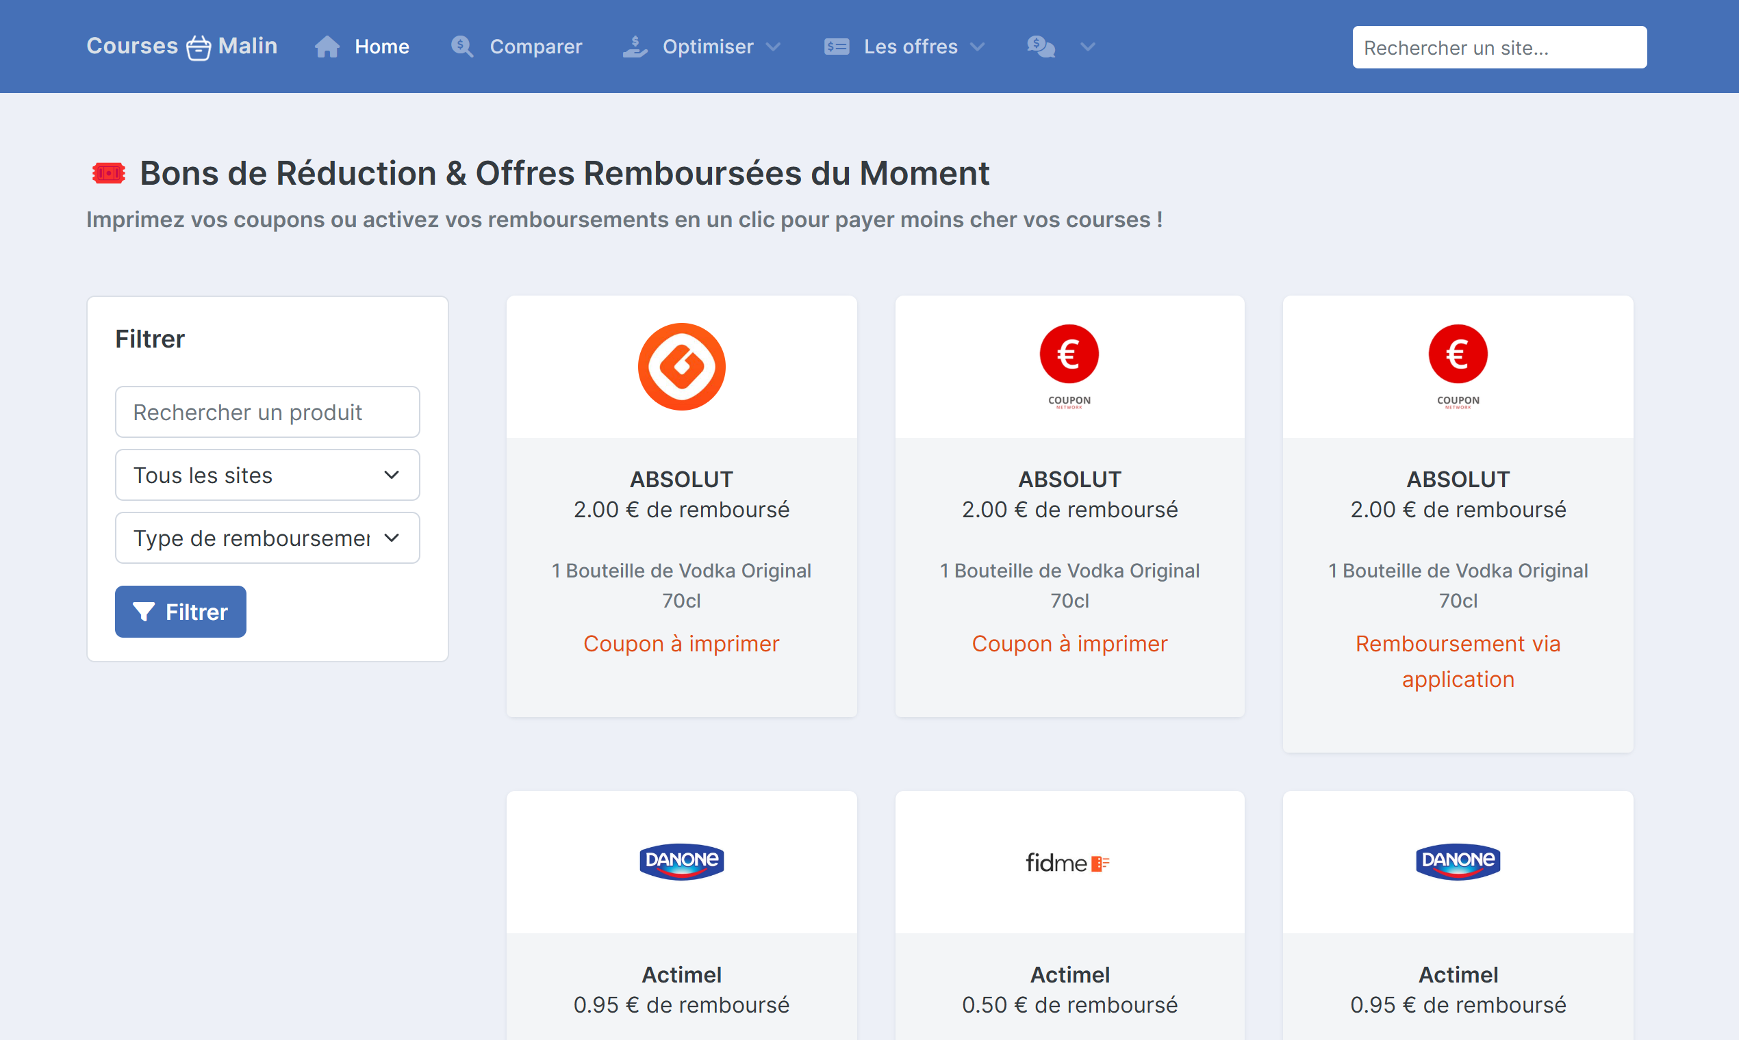1739x1040 pixels.
Task: Expand the Optimiser dropdown menu
Action: click(x=702, y=47)
